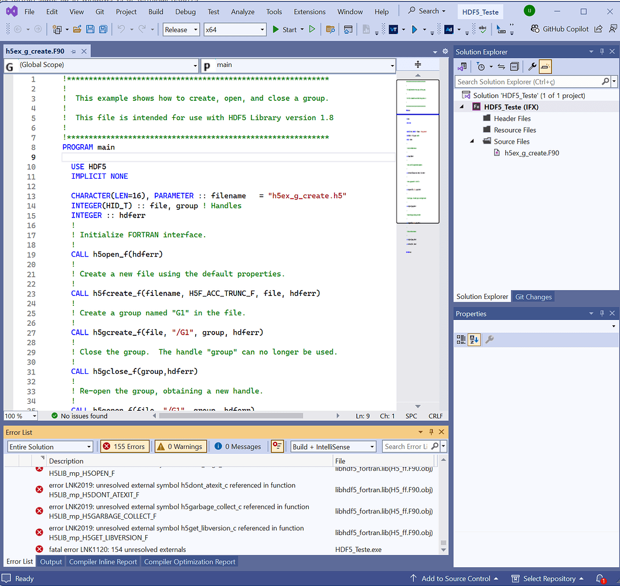620x586 pixels.
Task: Click the 100% zoom level control
Action: click(20, 416)
